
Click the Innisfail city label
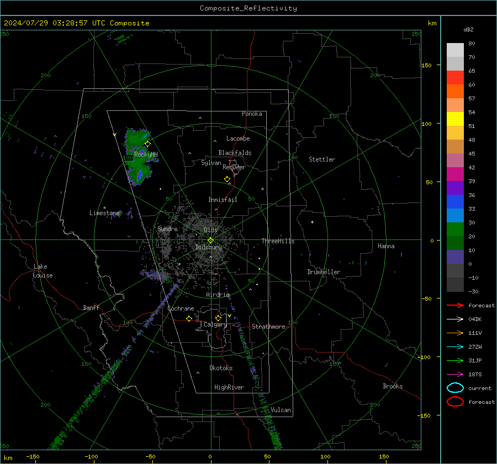point(223,200)
